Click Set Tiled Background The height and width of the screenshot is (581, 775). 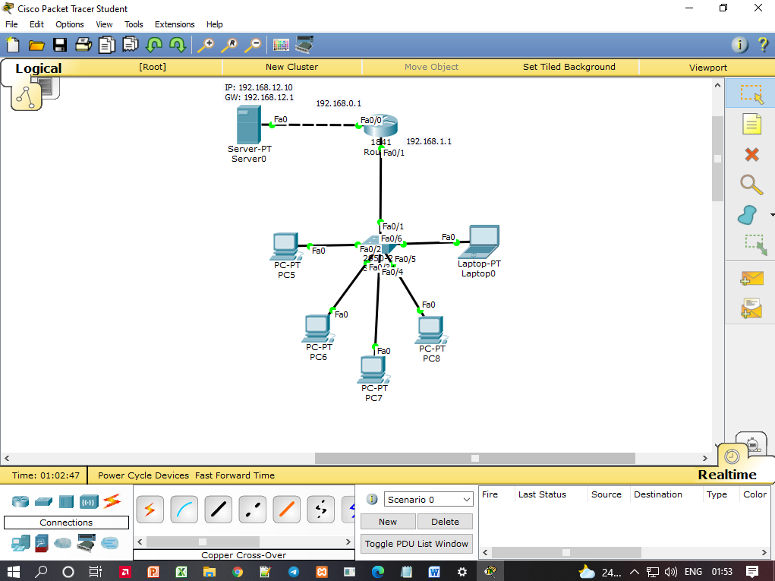569,67
